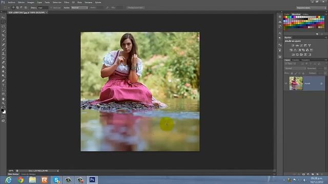The width and height of the screenshot is (328, 184).
Task: Add a Hue/Saturation adjustment
Action: pos(291,50)
